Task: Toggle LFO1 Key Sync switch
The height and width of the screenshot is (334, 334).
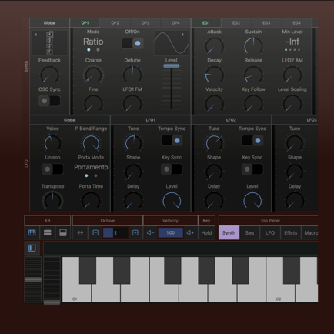Action: coord(172,169)
